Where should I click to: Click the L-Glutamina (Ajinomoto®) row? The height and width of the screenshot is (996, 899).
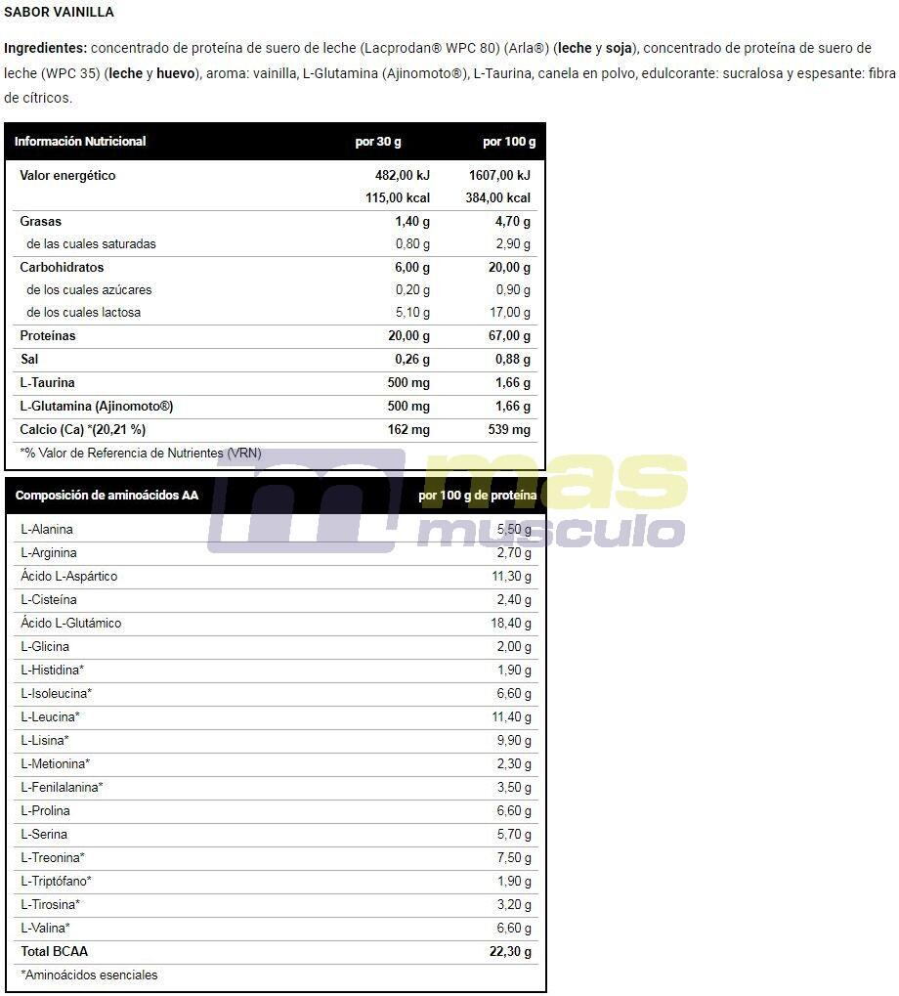click(275, 406)
